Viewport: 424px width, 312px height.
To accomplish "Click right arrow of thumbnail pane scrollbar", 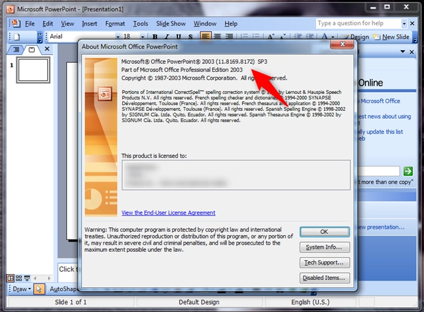I will pyautogui.click(x=49, y=278).
